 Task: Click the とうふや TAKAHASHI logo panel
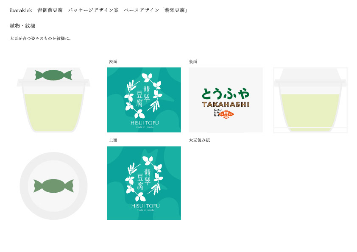(x=226, y=100)
